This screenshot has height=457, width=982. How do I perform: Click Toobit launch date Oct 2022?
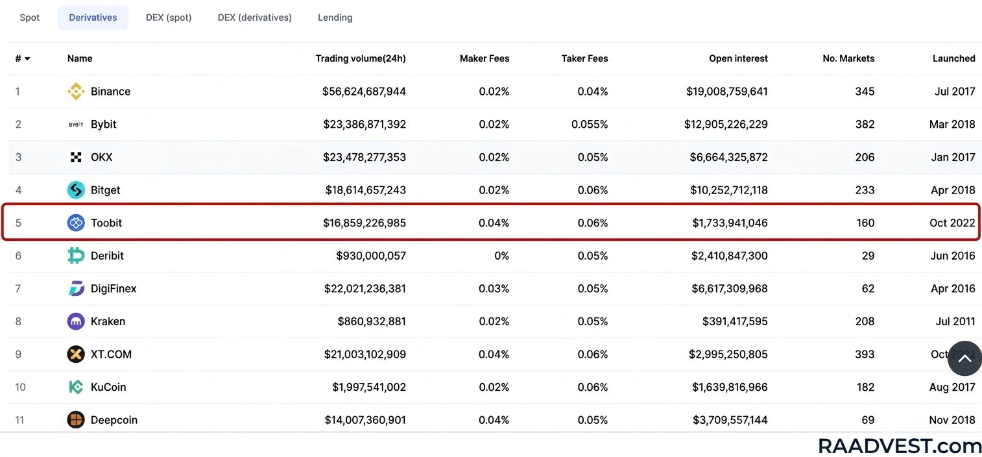click(x=952, y=223)
